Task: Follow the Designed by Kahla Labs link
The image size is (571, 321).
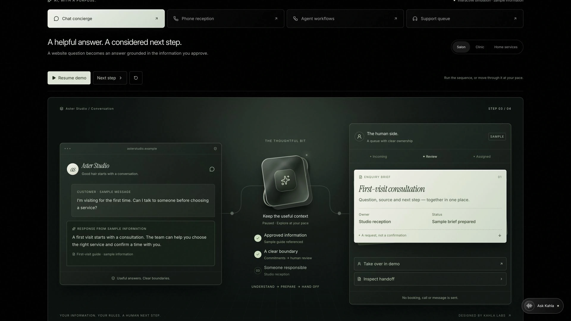Action: (x=484, y=316)
